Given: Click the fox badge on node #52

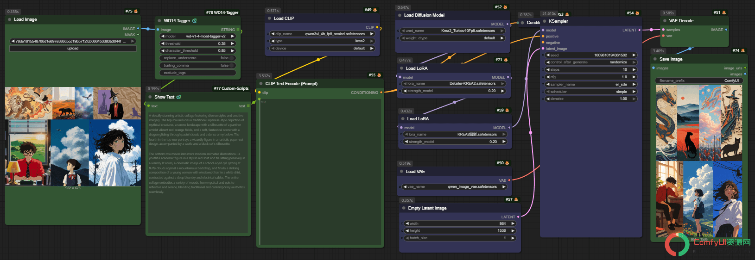Looking at the screenshot, I should coord(505,7).
